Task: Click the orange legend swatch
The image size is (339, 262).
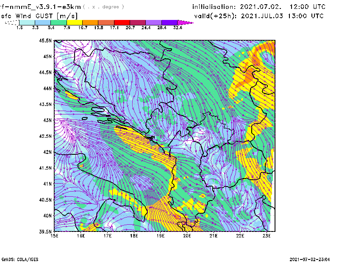Action: [x=90, y=22]
